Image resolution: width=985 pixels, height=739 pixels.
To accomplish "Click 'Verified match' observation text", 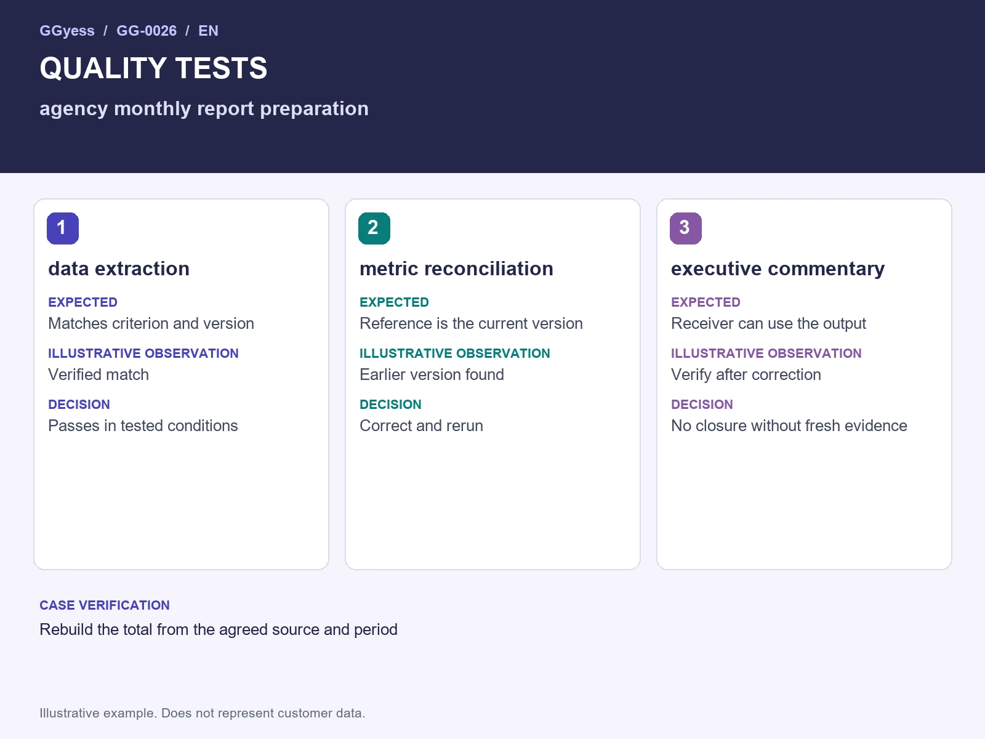I will (98, 374).
